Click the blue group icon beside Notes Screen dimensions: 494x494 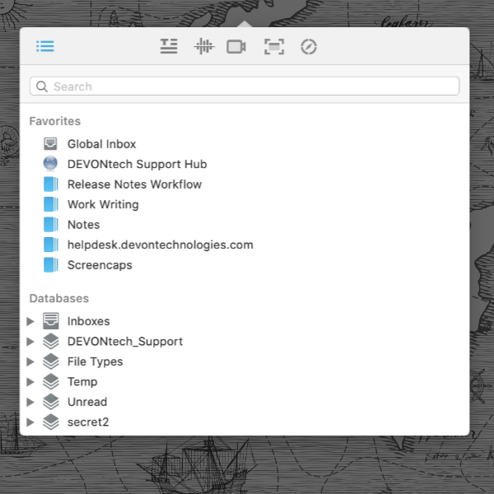point(51,225)
